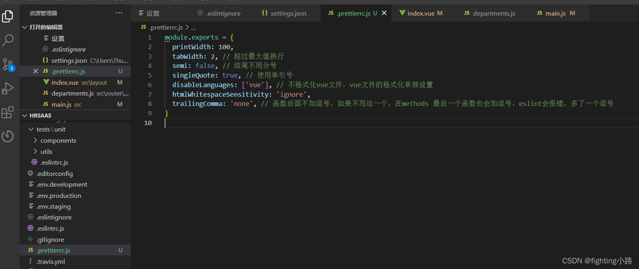Select 设置 in open editors list
Viewport: 639px width, 269px height.
(75, 38)
